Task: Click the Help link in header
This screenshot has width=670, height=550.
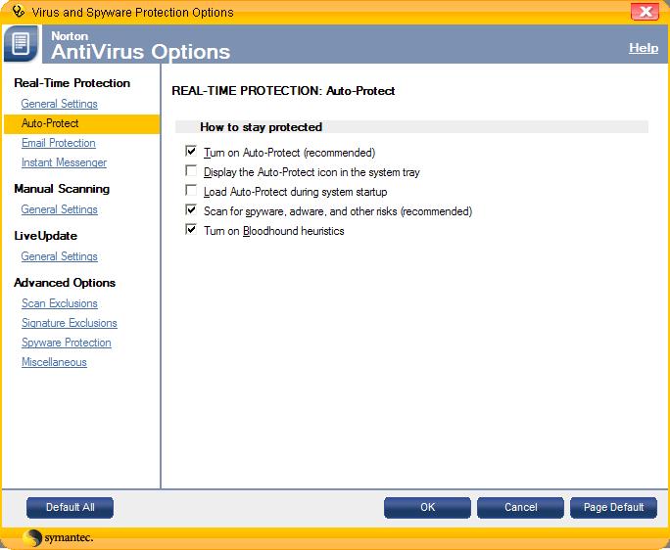Action: tap(644, 48)
